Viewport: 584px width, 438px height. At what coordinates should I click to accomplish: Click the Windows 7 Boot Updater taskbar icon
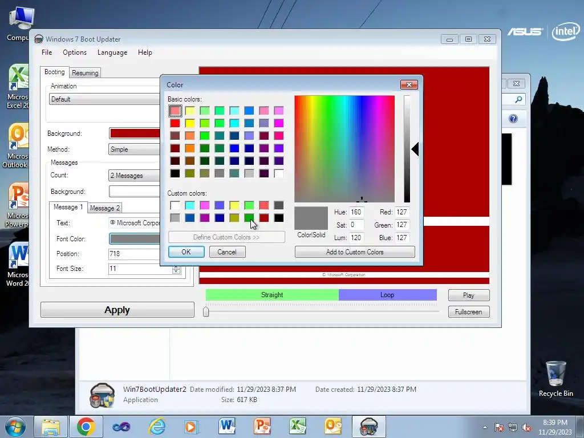(369, 427)
